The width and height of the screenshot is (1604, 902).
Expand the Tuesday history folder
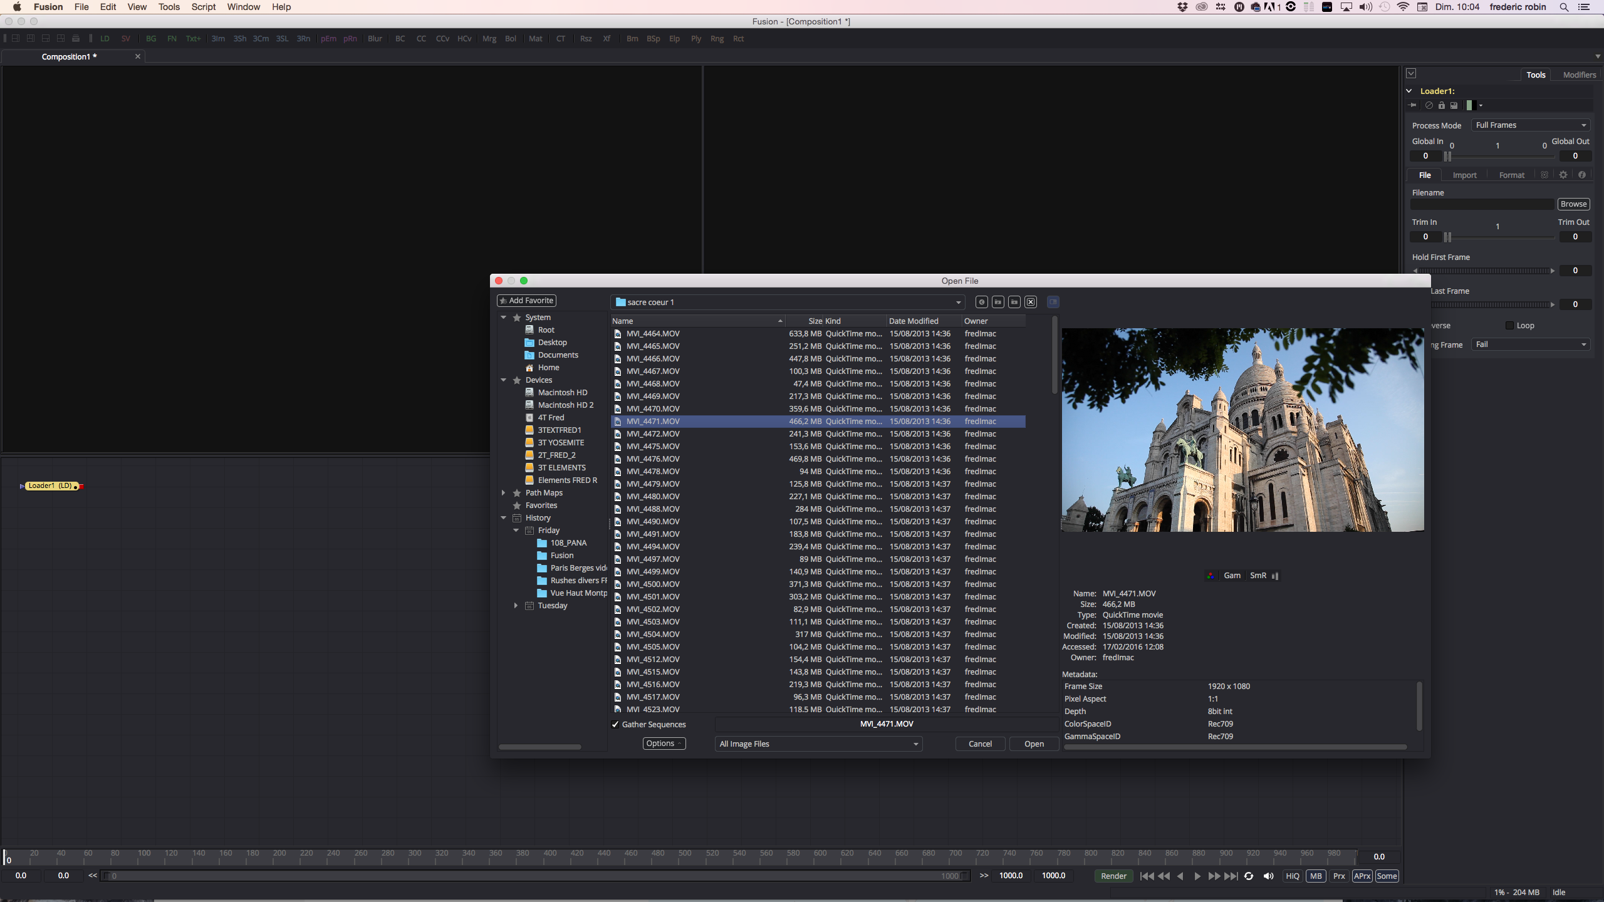pos(516,605)
